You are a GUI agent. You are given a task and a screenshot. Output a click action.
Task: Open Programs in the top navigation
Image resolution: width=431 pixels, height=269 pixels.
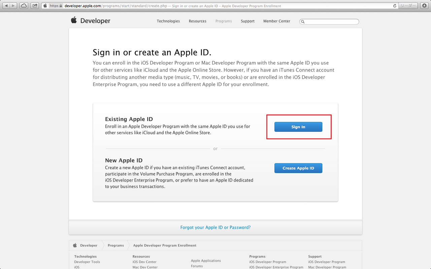point(224,21)
